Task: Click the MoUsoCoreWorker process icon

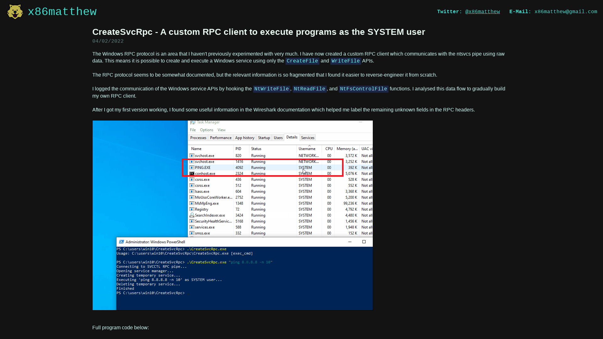Action: [x=192, y=197]
